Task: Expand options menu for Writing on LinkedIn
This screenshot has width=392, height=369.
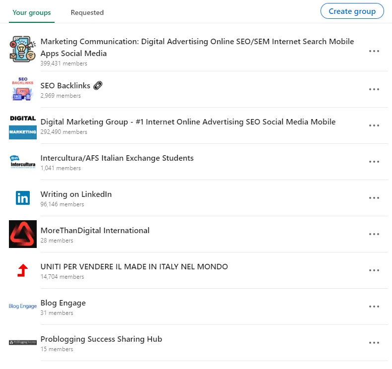Action: pyautogui.click(x=374, y=198)
